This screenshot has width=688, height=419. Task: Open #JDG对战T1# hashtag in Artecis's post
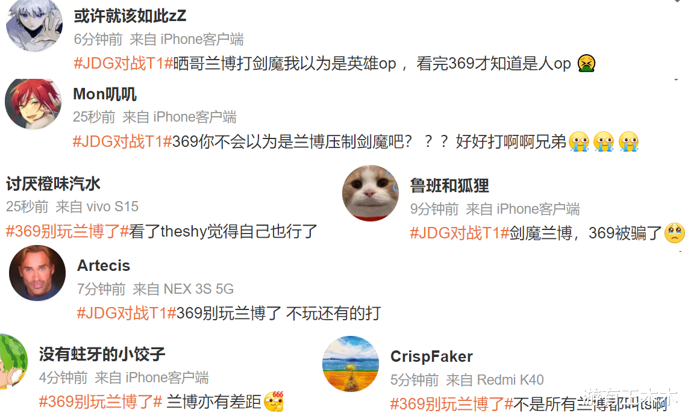pyautogui.click(x=127, y=313)
